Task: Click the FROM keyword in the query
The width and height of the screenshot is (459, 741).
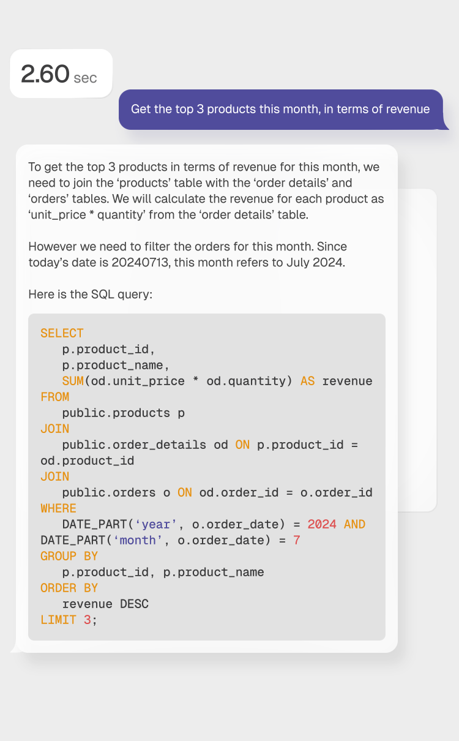Action: (54, 397)
